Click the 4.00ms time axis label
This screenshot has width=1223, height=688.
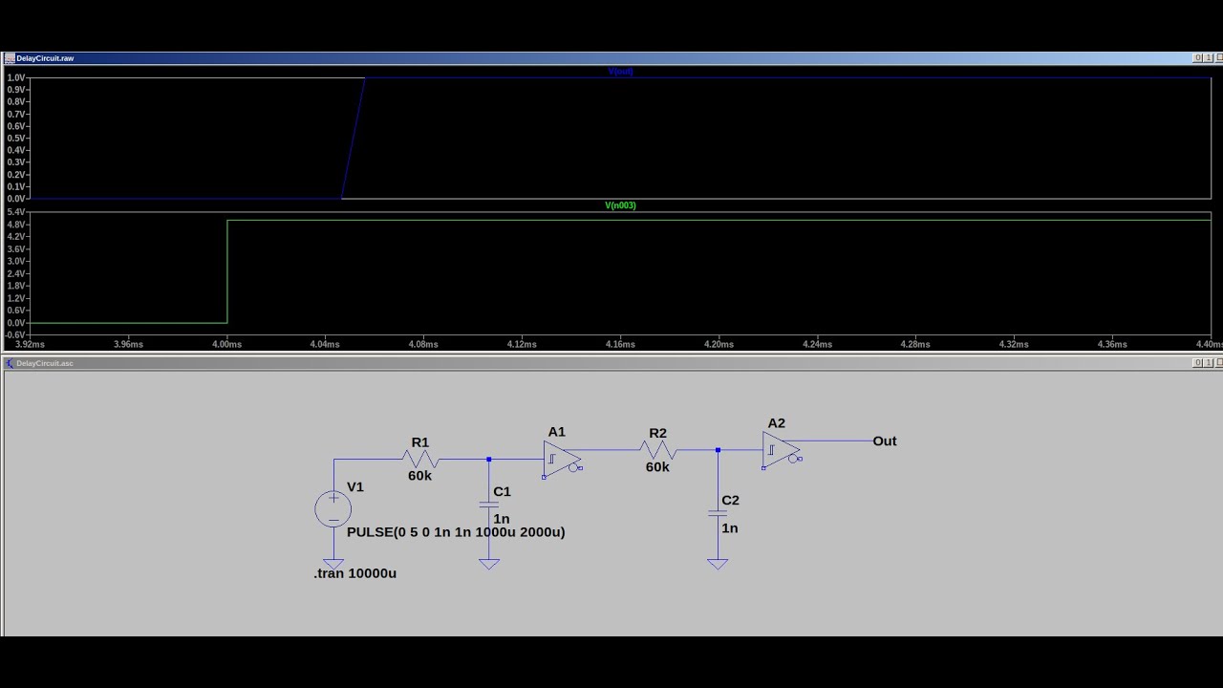pyautogui.click(x=226, y=344)
